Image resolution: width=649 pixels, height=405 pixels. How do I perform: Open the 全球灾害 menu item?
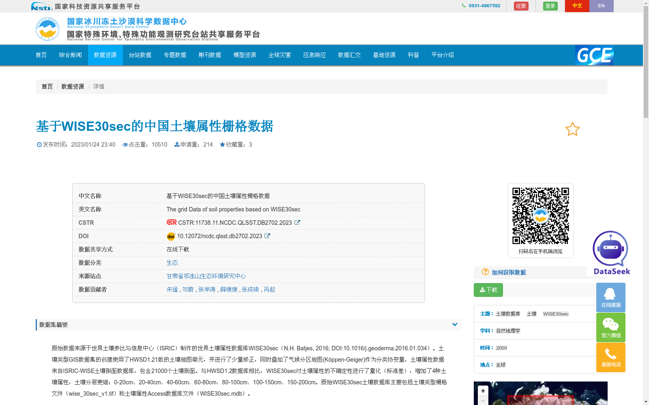pyautogui.click(x=280, y=55)
